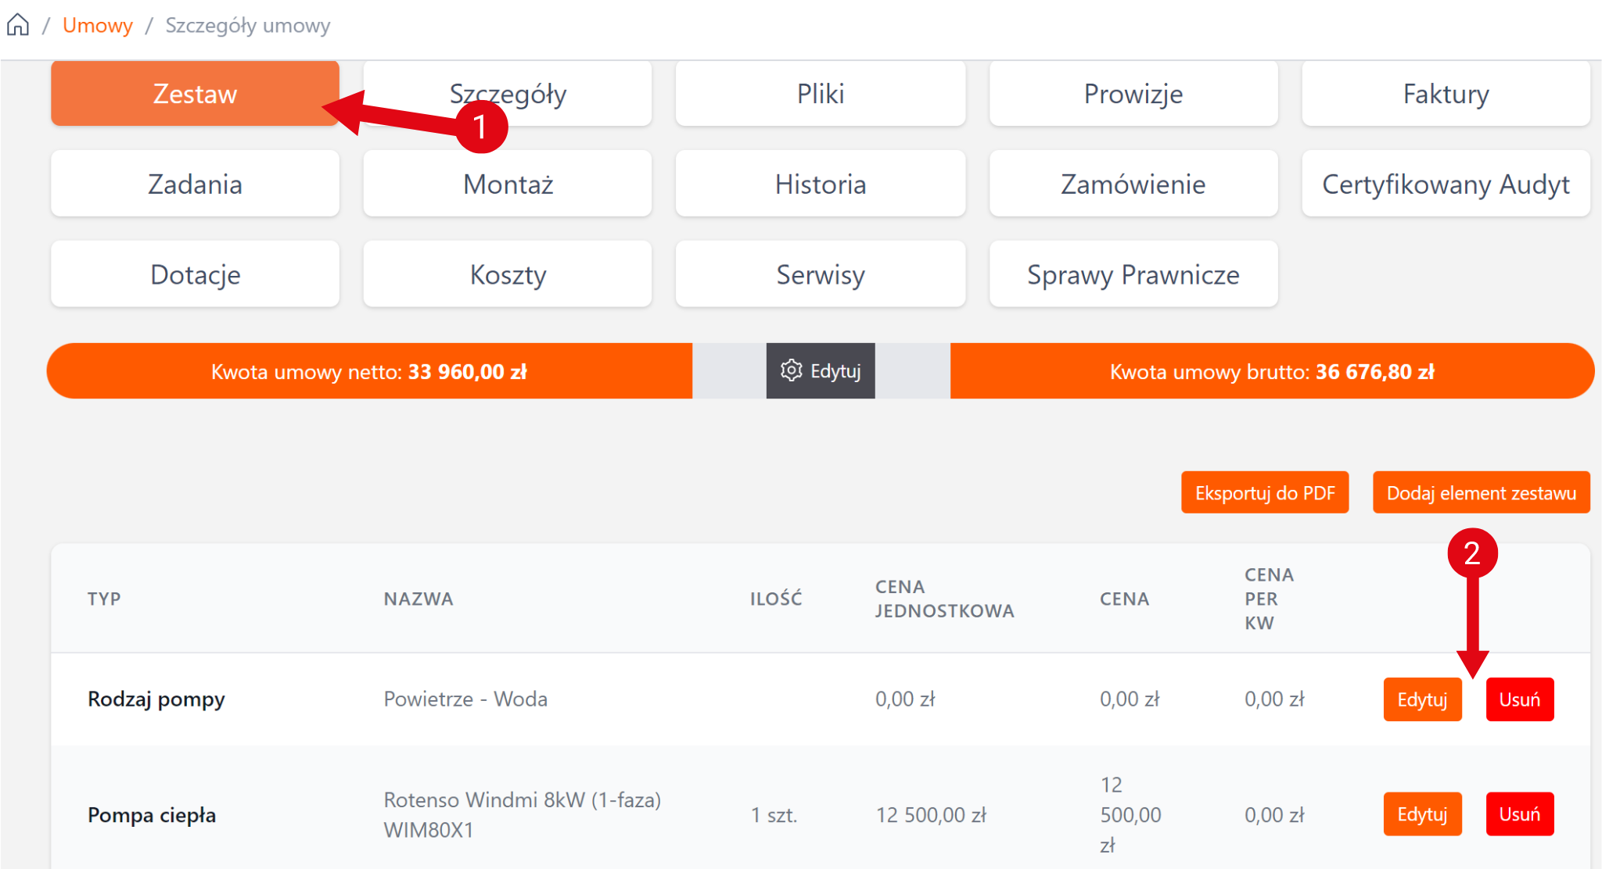Open the Pliki tab
Image resolution: width=1602 pixels, height=869 pixels.
[x=820, y=94]
